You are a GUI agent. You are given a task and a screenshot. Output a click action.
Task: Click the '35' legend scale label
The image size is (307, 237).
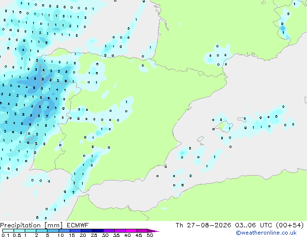click(116, 235)
